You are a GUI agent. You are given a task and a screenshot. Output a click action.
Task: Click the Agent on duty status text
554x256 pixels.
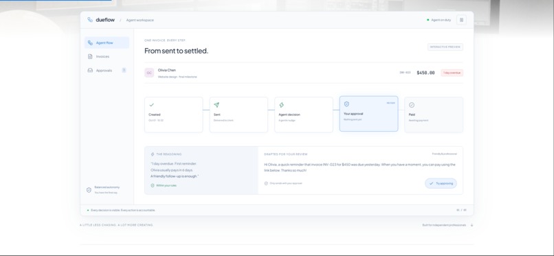(441, 20)
